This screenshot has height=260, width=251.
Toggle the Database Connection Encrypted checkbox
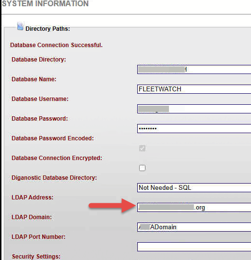click(142, 168)
